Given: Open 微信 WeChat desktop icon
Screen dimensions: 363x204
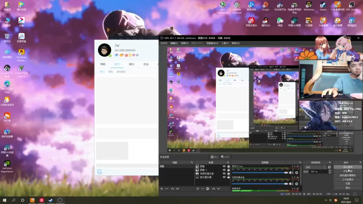Looking at the screenshot, I should coord(280,22).
